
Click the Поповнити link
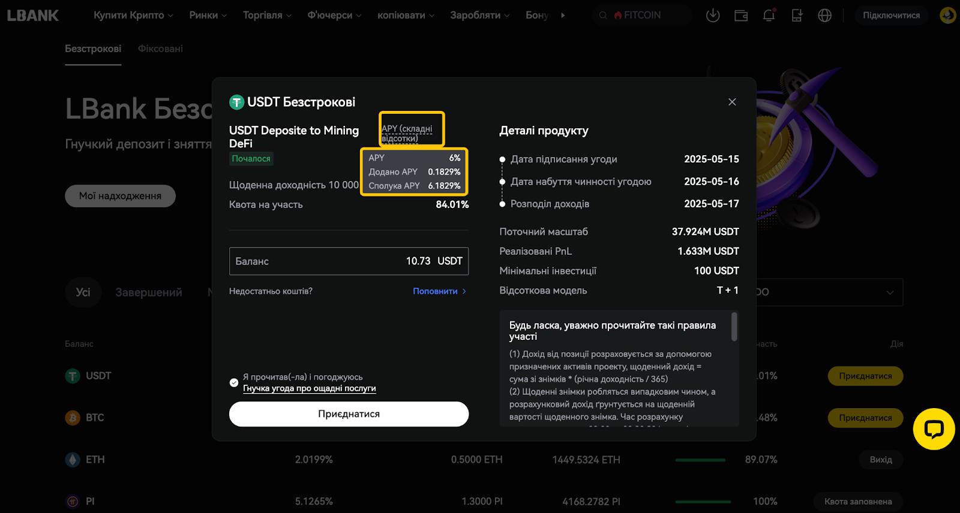pos(435,291)
